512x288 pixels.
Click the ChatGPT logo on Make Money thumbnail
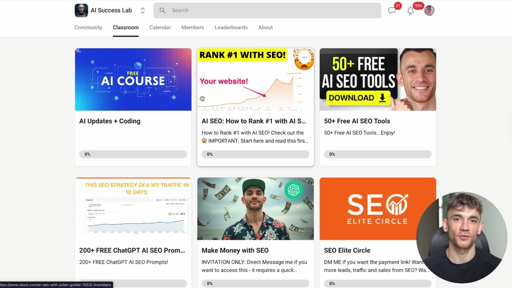click(294, 190)
